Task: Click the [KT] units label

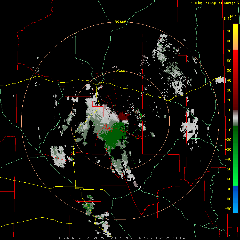Action: [228, 18]
